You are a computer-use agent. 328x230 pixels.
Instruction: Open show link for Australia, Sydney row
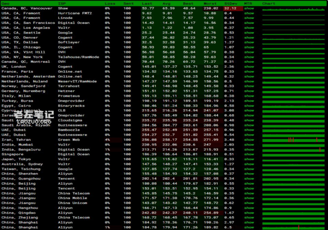pyautogui.click(x=249, y=164)
